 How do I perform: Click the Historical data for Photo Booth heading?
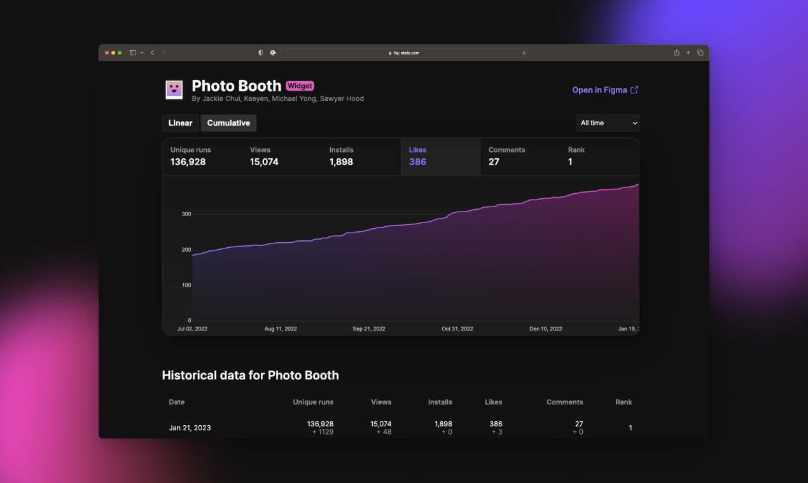click(x=251, y=376)
